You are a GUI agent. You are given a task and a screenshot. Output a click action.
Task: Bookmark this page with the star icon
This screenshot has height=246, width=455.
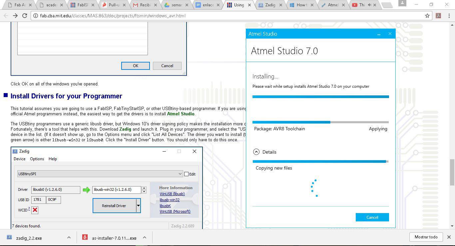(x=427, y=16)
